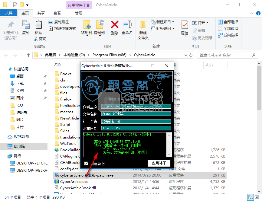Toggle the Create Backup (创建备份) checkbox
Screen dimensions: 262x201
click(86, 164)
